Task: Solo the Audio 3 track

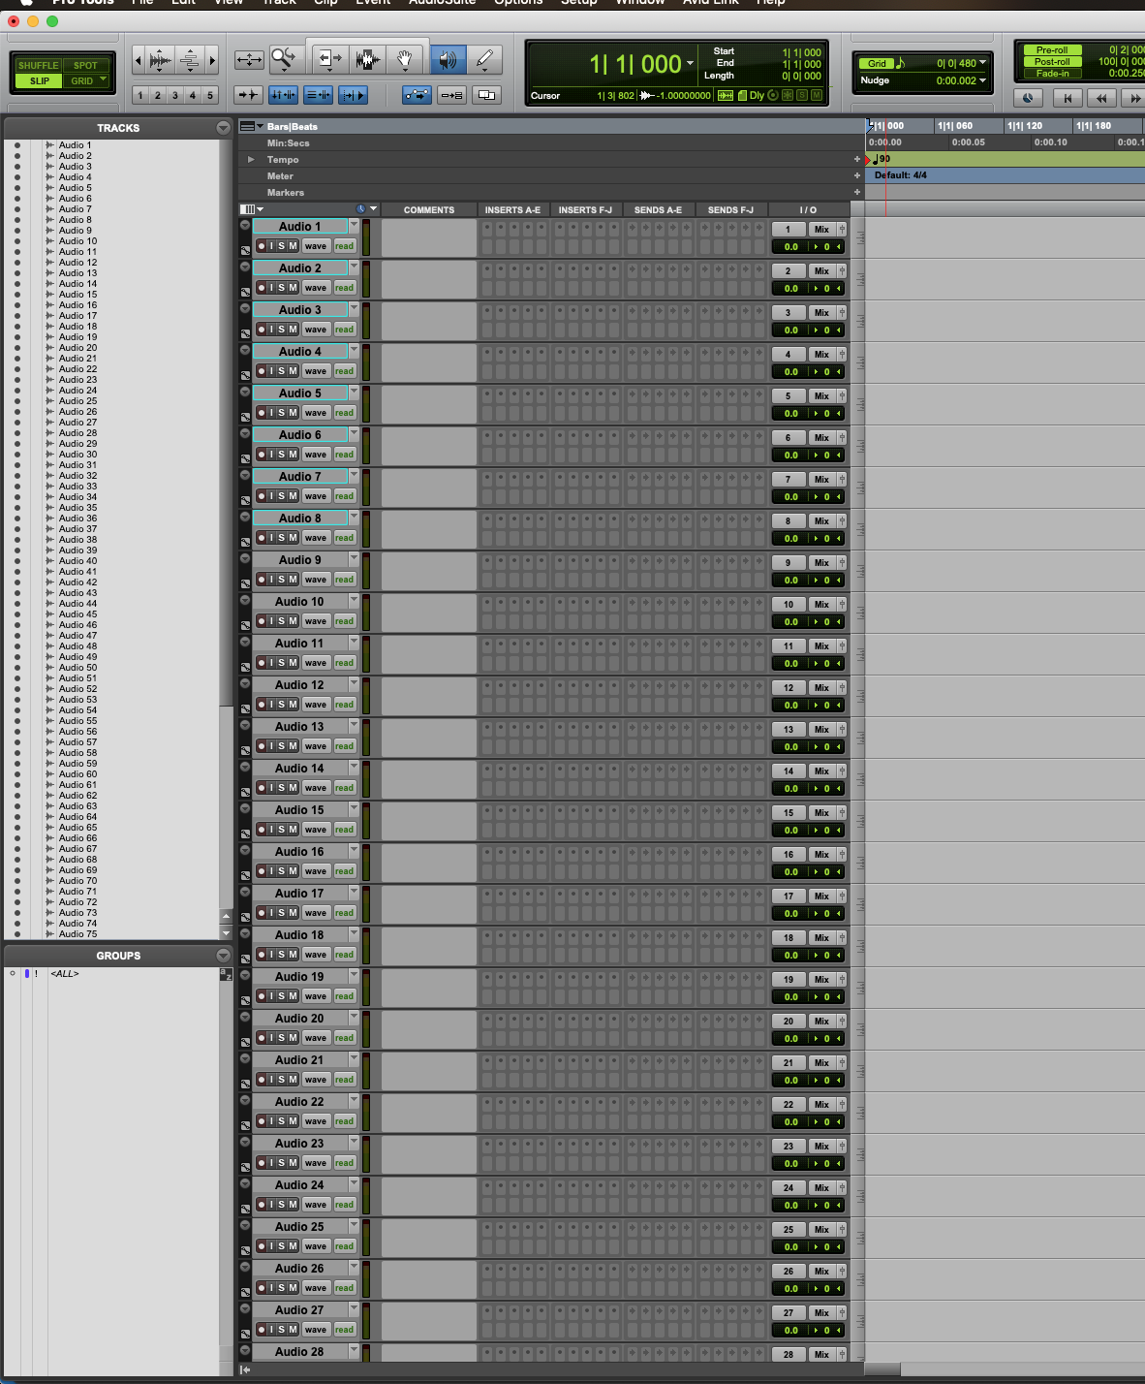Action: pos(282,330)
